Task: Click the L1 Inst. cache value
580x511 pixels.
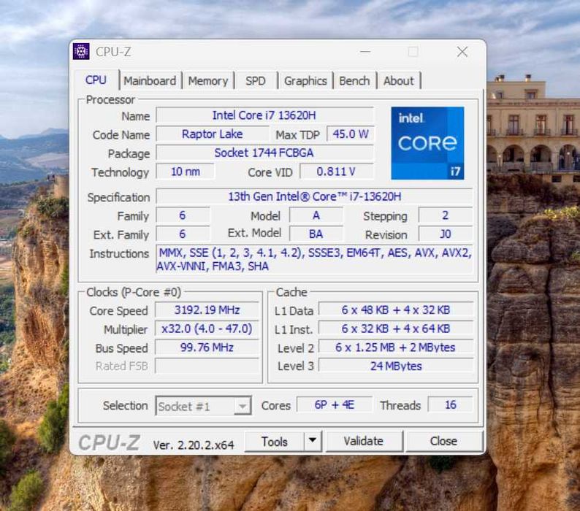Action: tap(396, 328)
